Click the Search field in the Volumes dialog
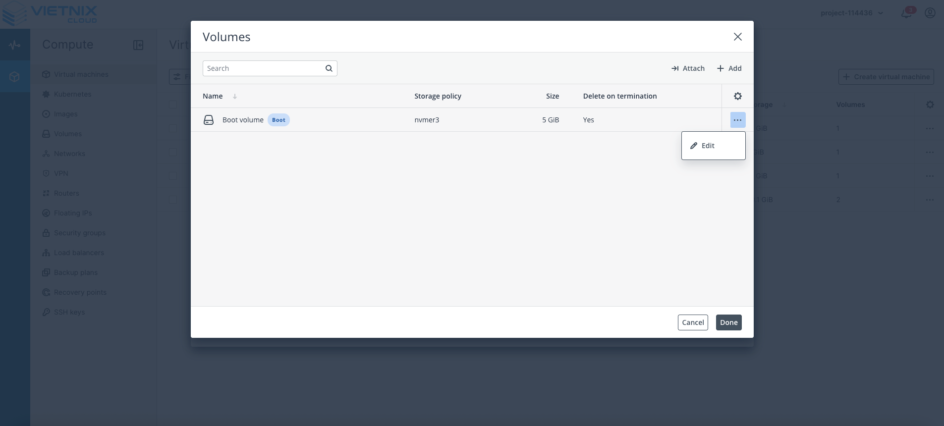 [x=270, y=68]
